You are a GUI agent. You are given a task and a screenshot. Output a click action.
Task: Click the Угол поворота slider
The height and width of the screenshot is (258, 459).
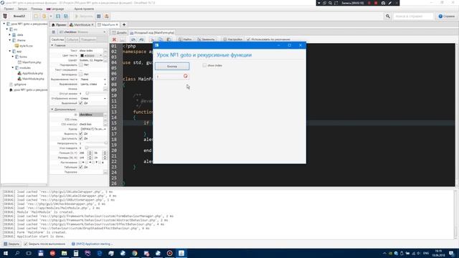point(95,148)
